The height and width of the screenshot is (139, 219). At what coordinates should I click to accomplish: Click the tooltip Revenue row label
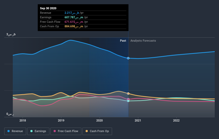(x=46, y=13)
